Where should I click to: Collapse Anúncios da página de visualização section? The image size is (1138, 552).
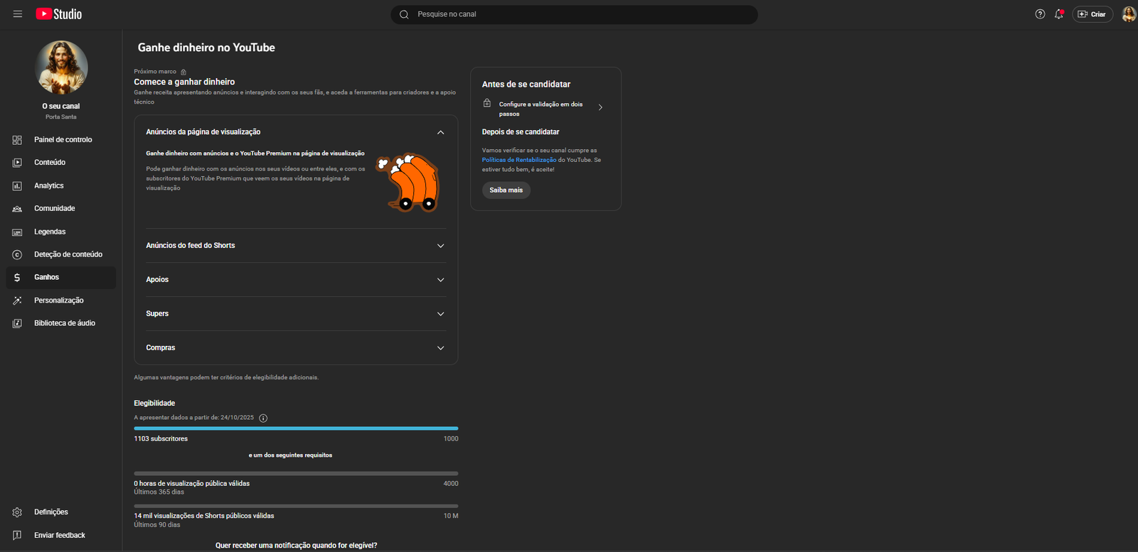point(440,132)
